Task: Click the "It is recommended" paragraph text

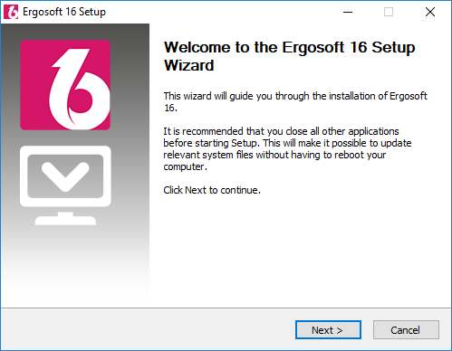Action: pos(287,148)
